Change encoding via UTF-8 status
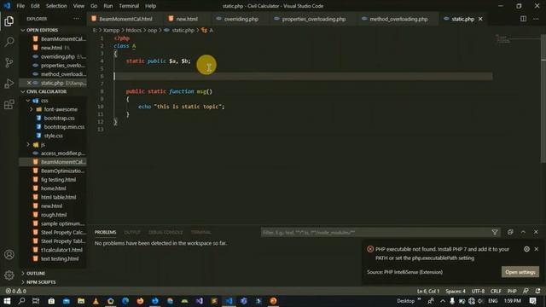Screen dimensions: 546x307 pos(478,291)
